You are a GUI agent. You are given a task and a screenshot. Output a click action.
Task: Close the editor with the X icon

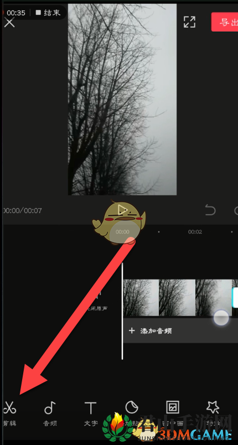pos(9,22)
